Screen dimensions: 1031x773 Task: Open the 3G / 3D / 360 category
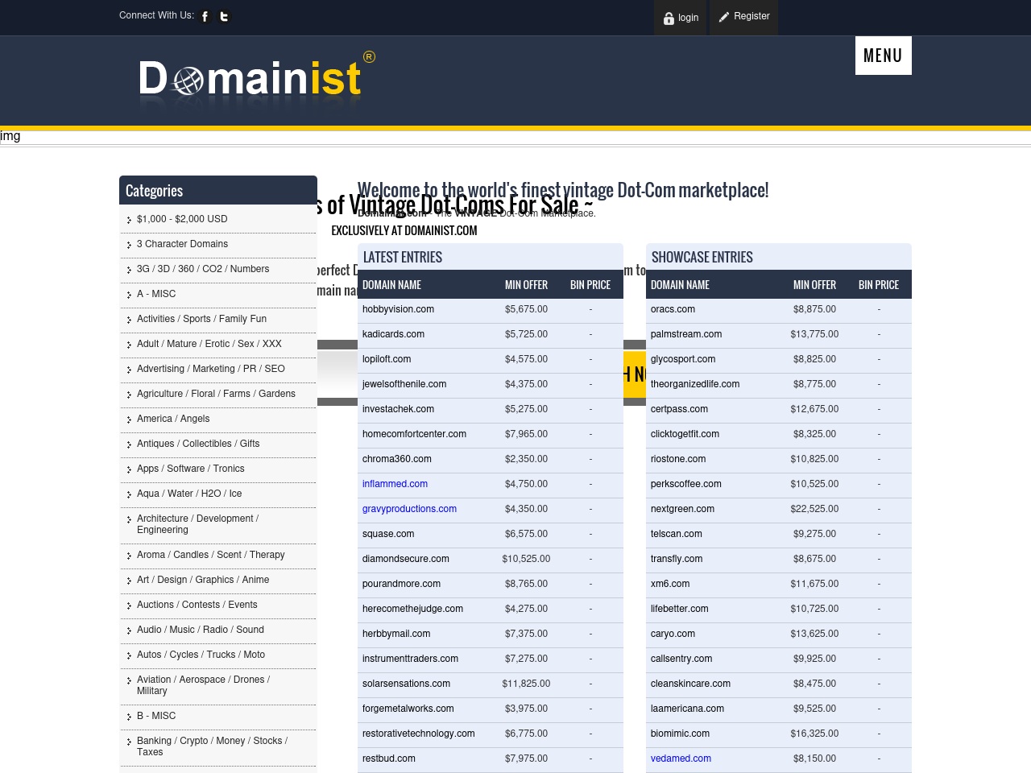[203, 269]
